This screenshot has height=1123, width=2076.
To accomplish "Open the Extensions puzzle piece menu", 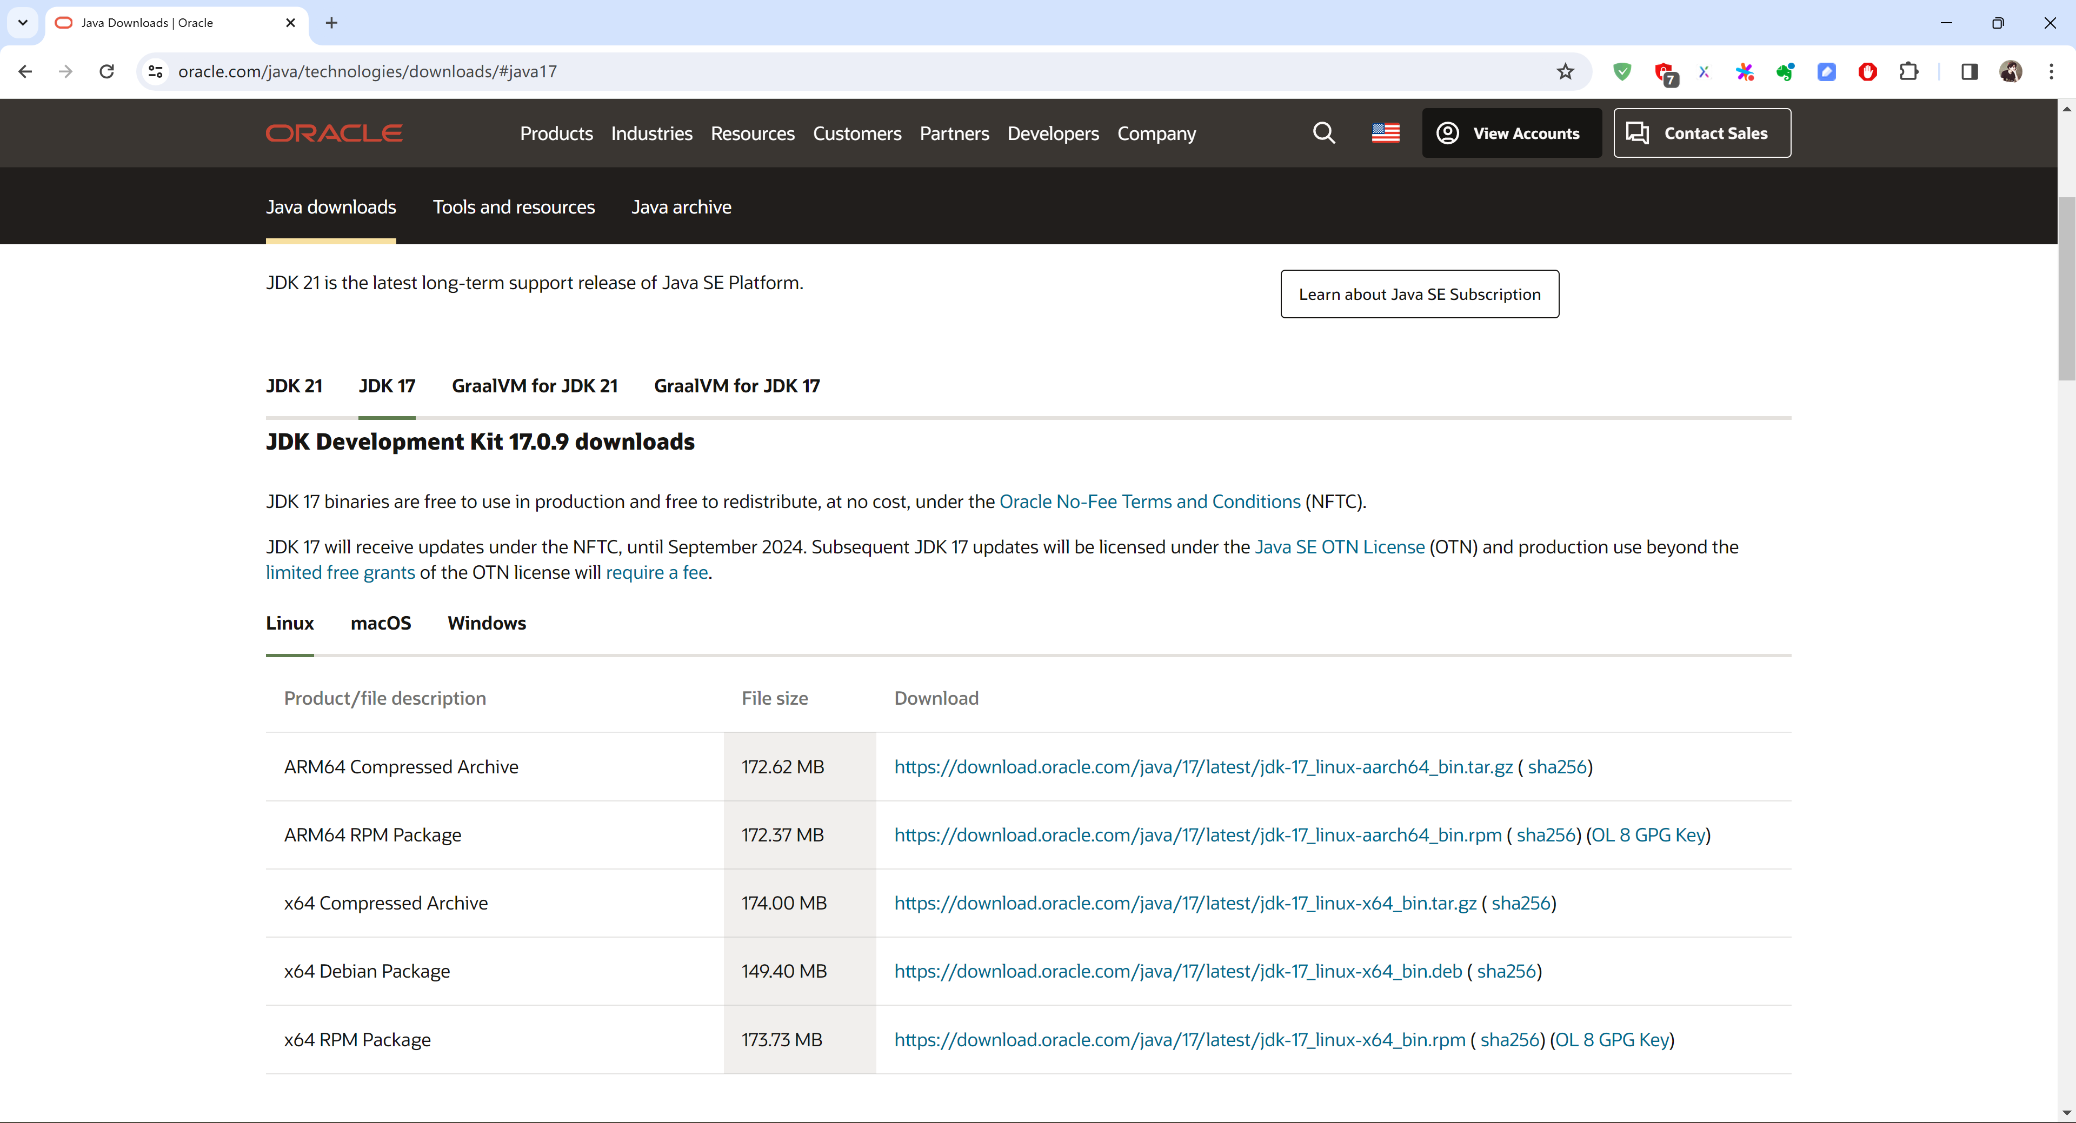I will (1908, 72).
